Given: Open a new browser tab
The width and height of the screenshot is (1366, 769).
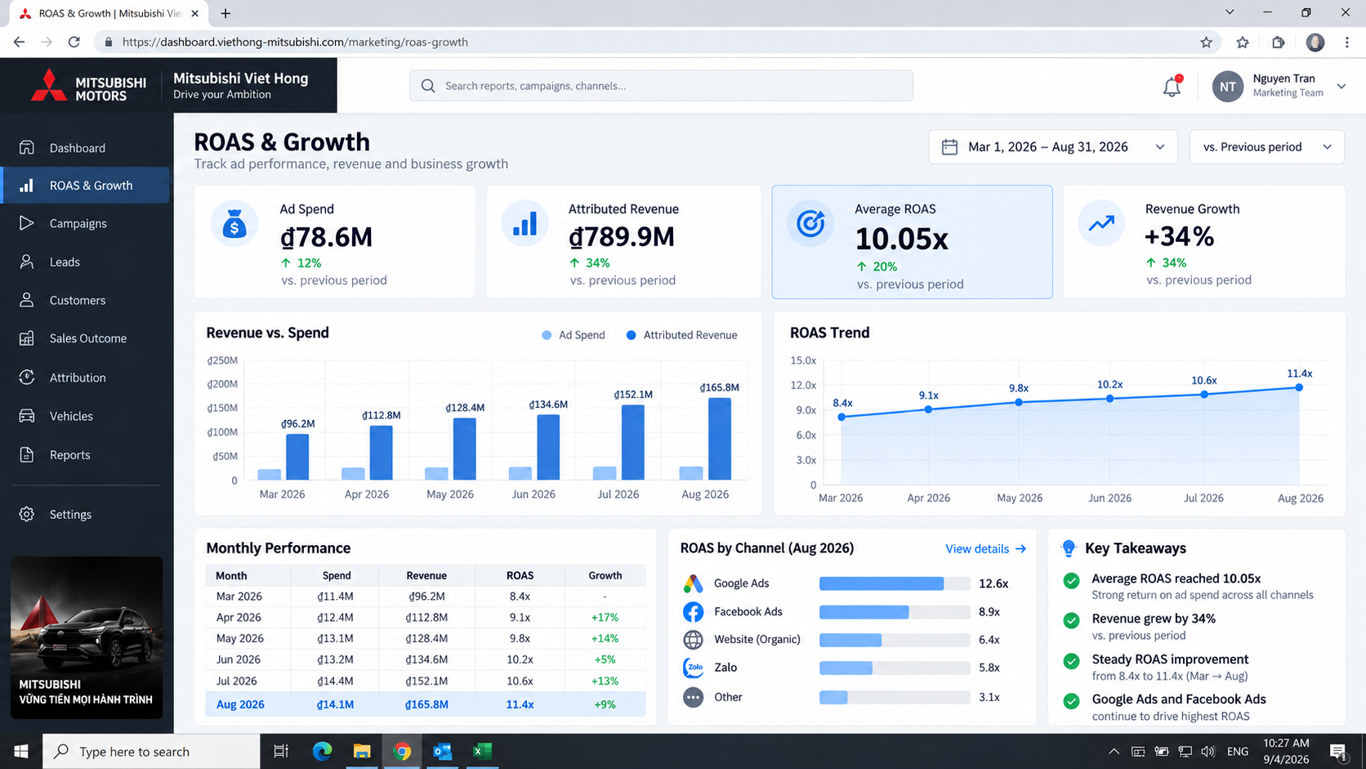Looking at the screenshot, I should coord(225,13).
